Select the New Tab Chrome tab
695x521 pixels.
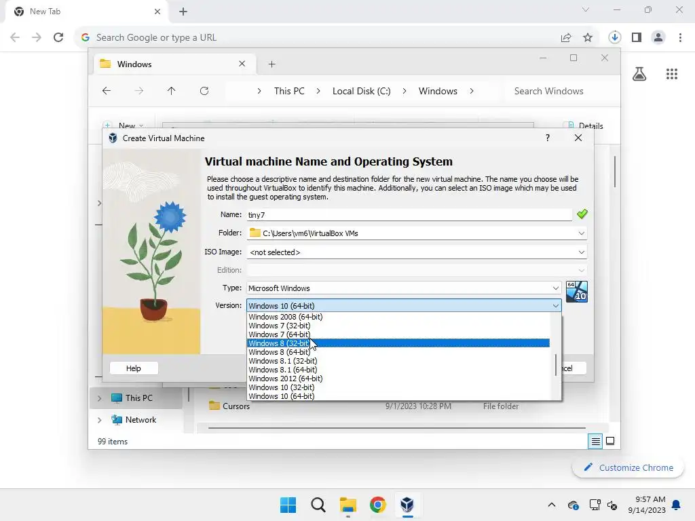click(x=86, y=12)
